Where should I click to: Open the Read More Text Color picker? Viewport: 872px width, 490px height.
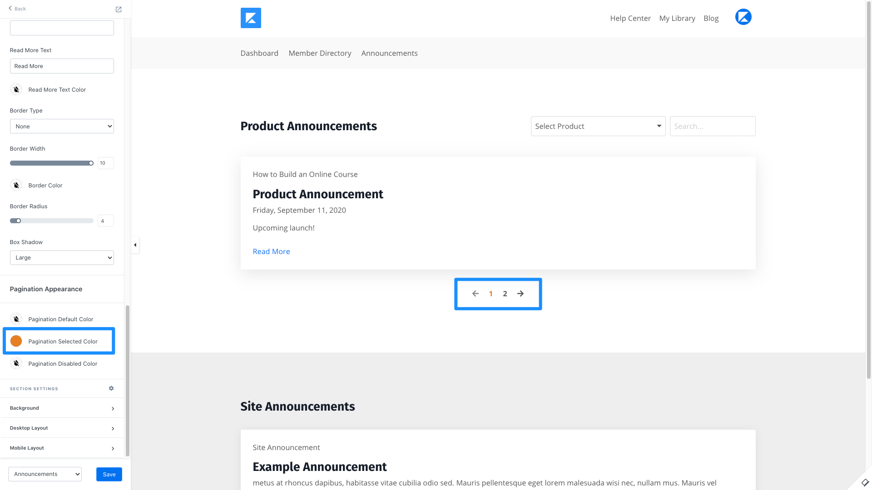click(x=16, y=89)
